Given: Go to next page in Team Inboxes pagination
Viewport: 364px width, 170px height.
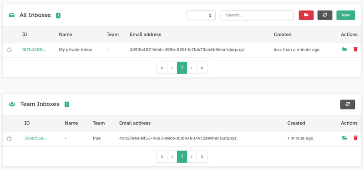Looking at the screenshot, I should (x=192, y=156).
